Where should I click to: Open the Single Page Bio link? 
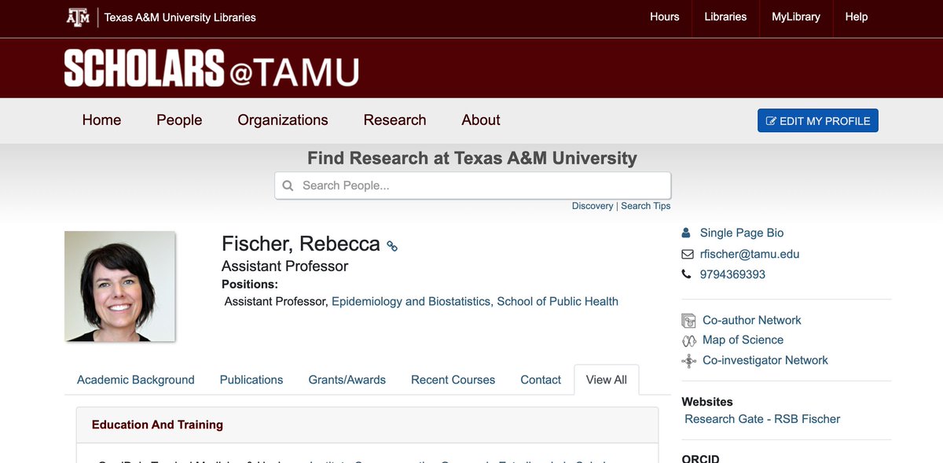click(x=742, y=233)
